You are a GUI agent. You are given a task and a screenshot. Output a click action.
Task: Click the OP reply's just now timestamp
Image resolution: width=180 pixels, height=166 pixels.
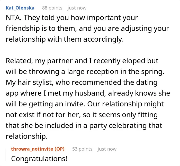[107, 149]
